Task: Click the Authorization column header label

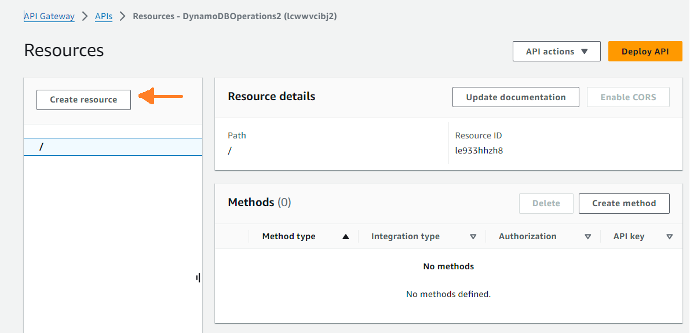Action: pyautogui.click(x=527, y=236)
